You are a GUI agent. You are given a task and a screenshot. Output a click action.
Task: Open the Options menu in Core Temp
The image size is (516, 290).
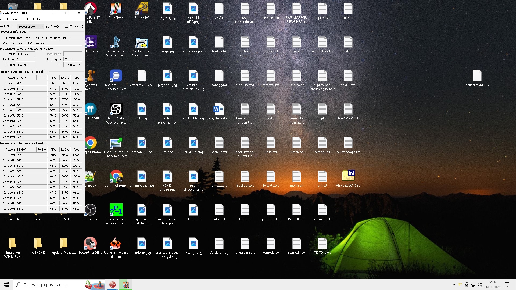(13, 19)
